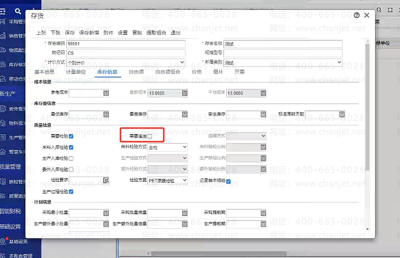Screen dimensions: 400x258
Task: Open calculator for 参考成本 field
Action: coord(106,93)
